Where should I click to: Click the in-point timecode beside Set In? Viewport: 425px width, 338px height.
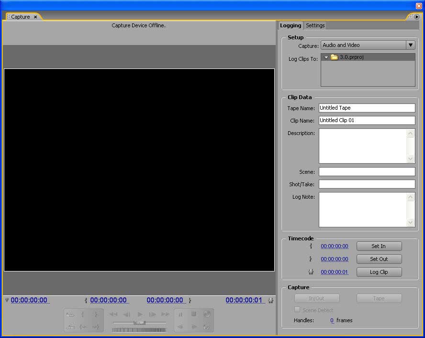tap(335, 246)
